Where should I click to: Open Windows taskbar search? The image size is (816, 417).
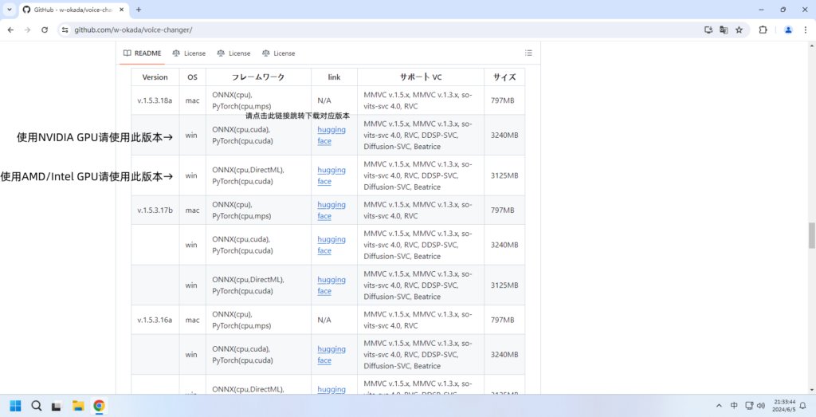[36, 406]
